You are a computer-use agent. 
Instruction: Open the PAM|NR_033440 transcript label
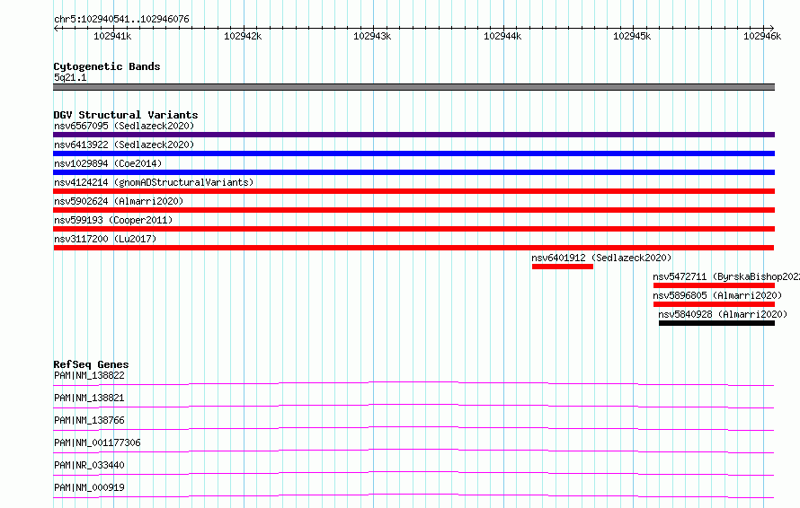[89, 465]
